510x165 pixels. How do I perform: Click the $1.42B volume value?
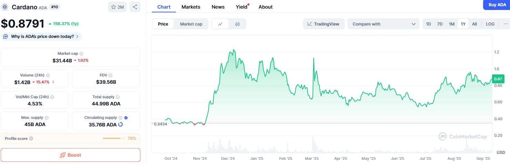click(22, 82)
